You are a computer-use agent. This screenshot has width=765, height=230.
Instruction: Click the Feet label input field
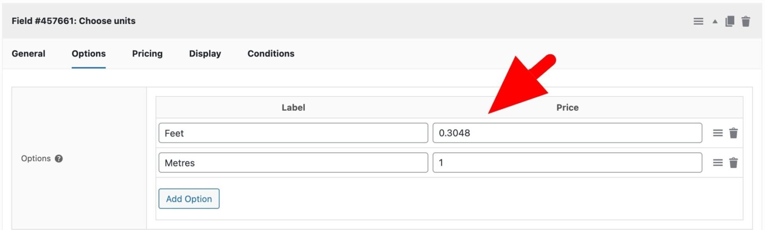[293, 133]
